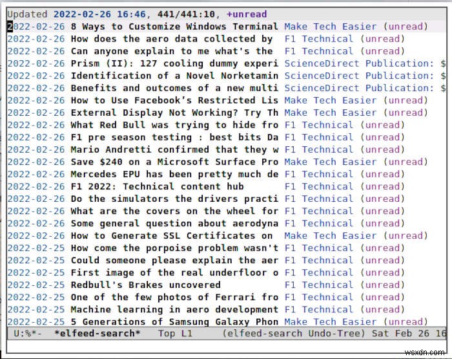
Task: Click "F1 Technical" feed on porpoise problem row
Action: [319, 248]
